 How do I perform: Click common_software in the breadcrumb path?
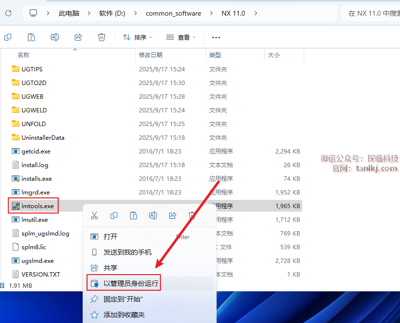(173, 13)
